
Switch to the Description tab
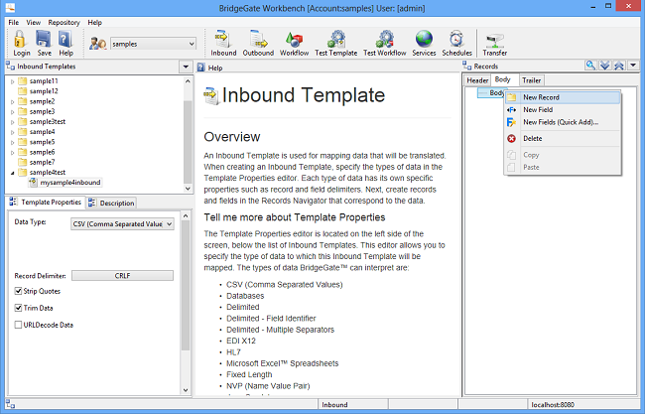111,203
